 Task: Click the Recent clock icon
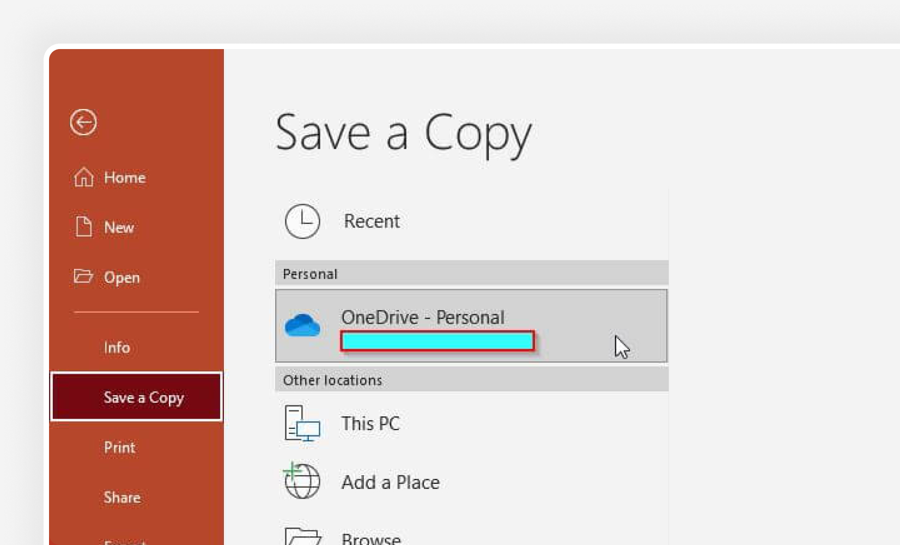pyautogui.click(x=302, y=221)
